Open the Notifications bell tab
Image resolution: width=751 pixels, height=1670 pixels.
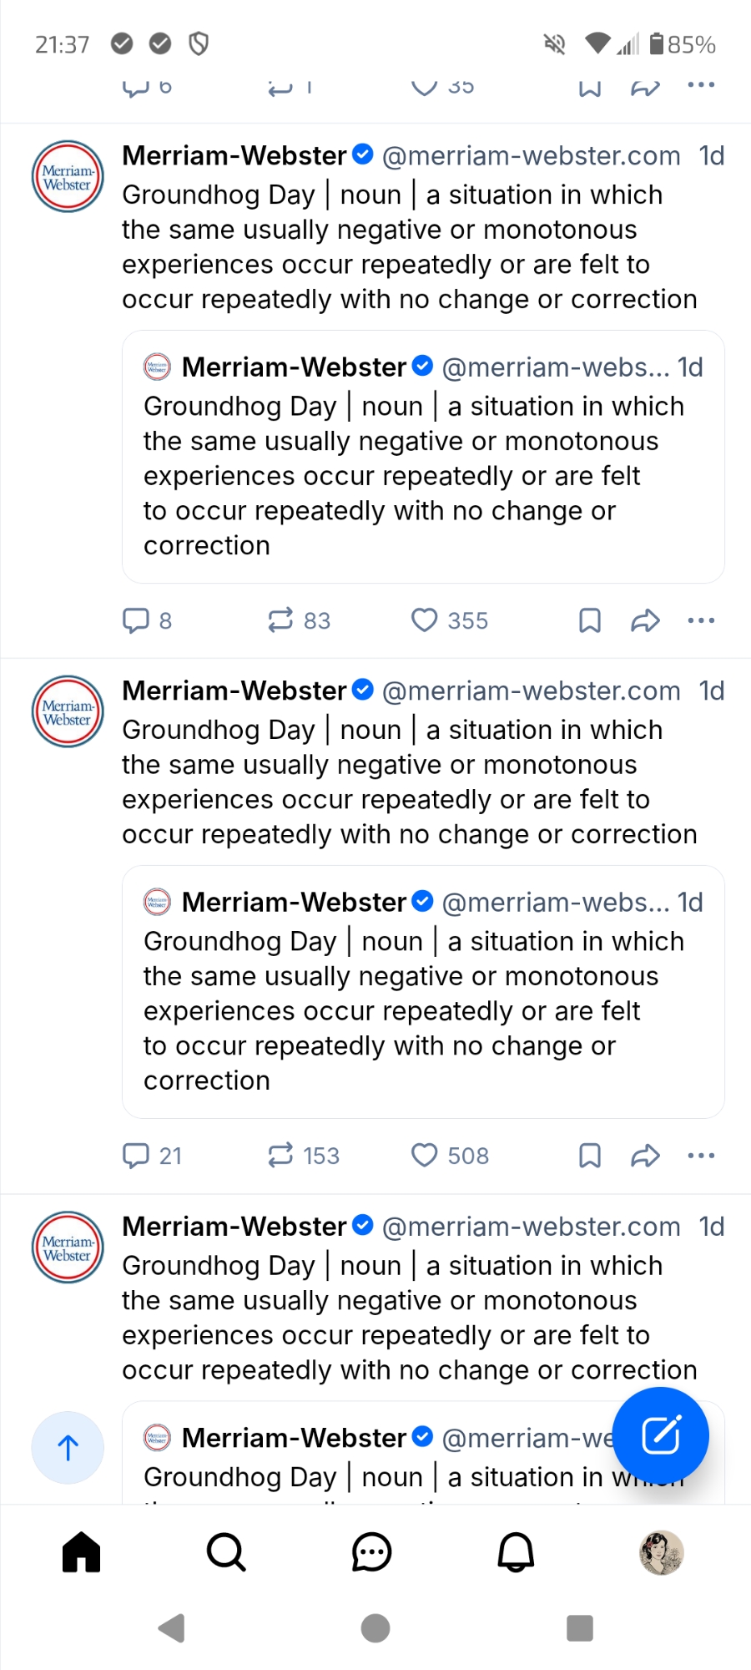click(x=516, y=1552)
